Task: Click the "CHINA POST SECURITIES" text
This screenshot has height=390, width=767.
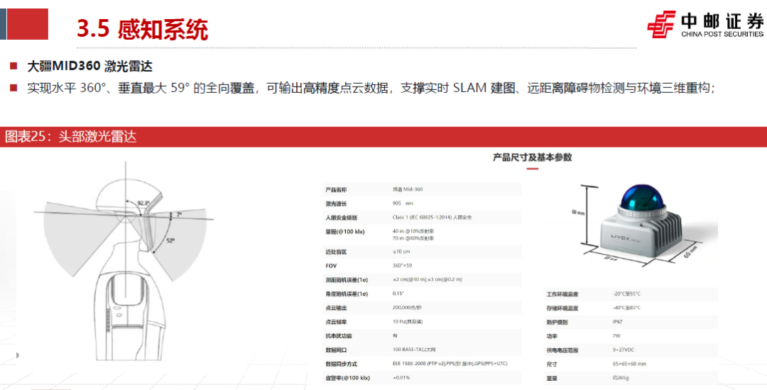Action: point(722,34)
